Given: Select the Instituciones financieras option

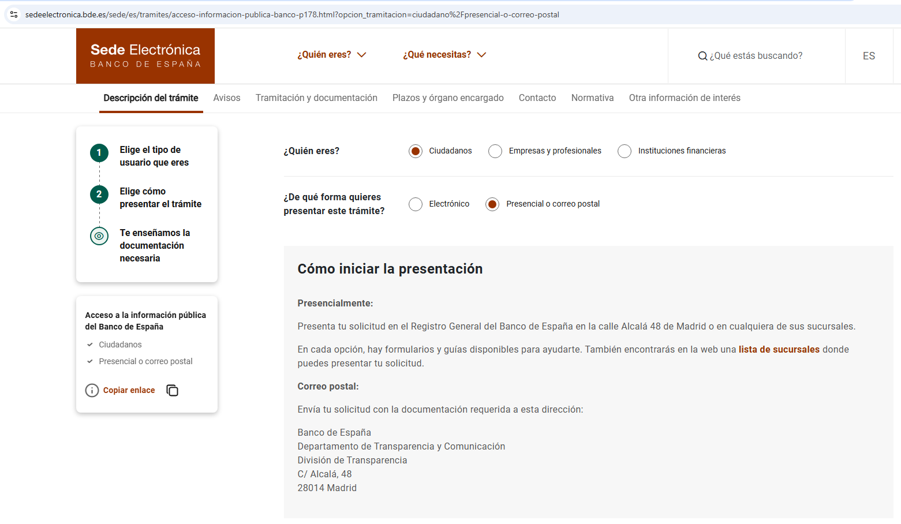Looking at the screenshot, I should click(x=625, y=151).
